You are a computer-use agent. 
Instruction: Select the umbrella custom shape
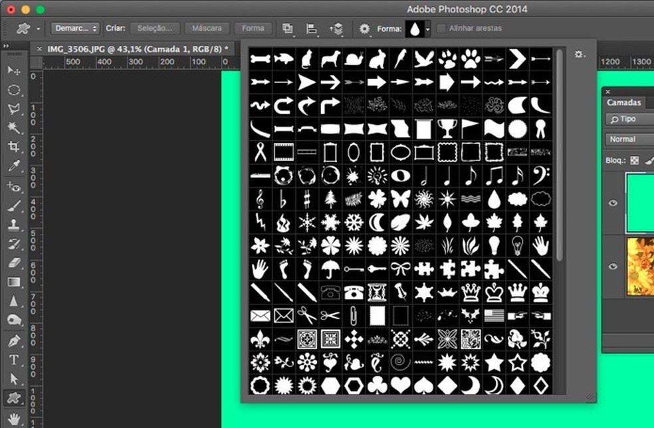328,268
